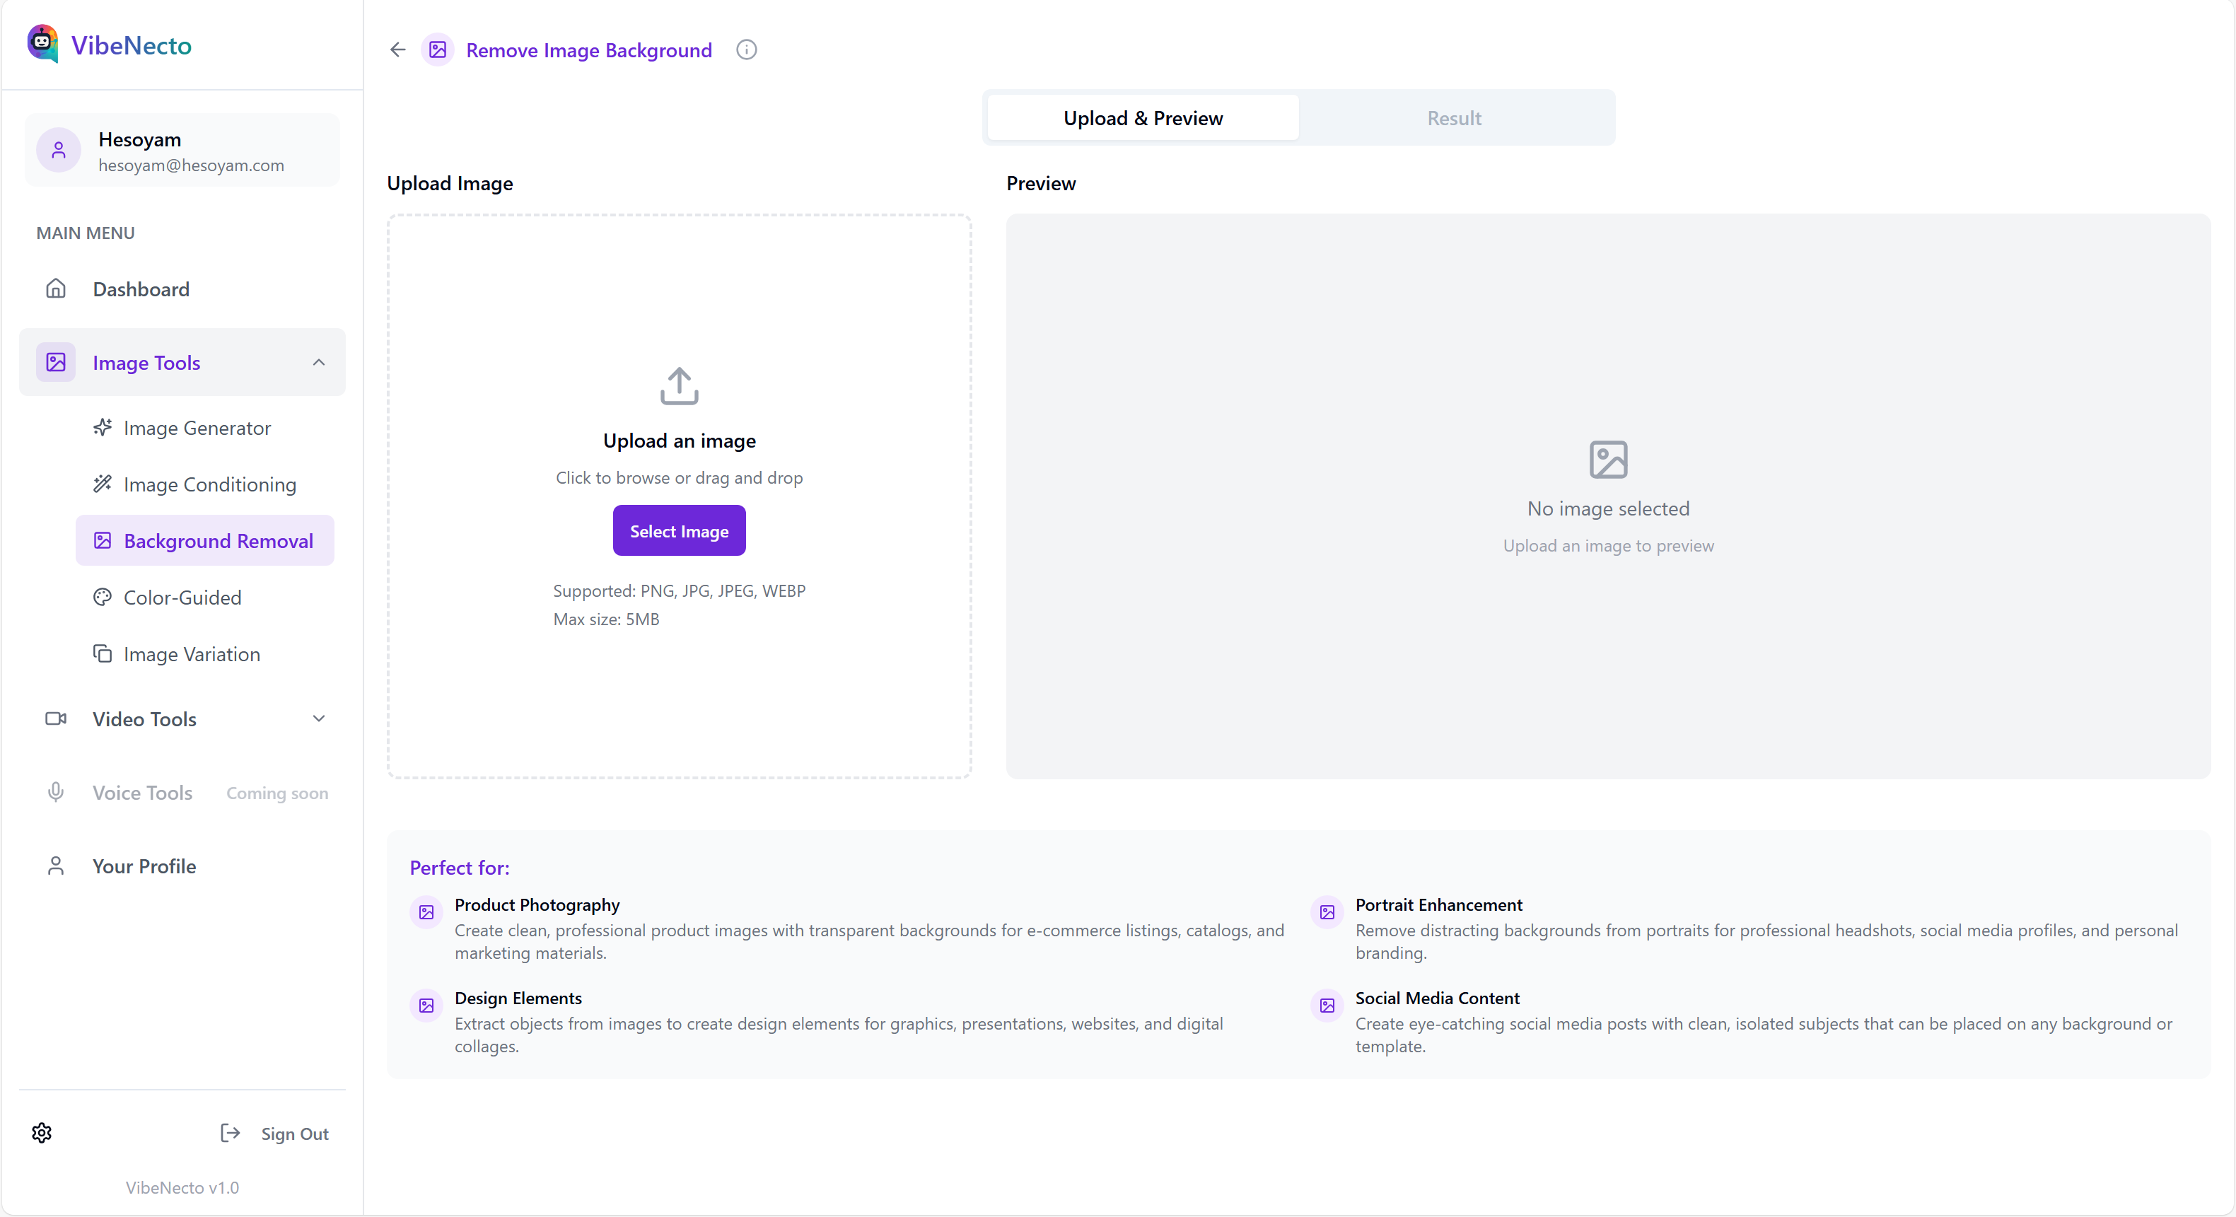
Task: Open Your Profile page
Action: click(x=144, y=866)
